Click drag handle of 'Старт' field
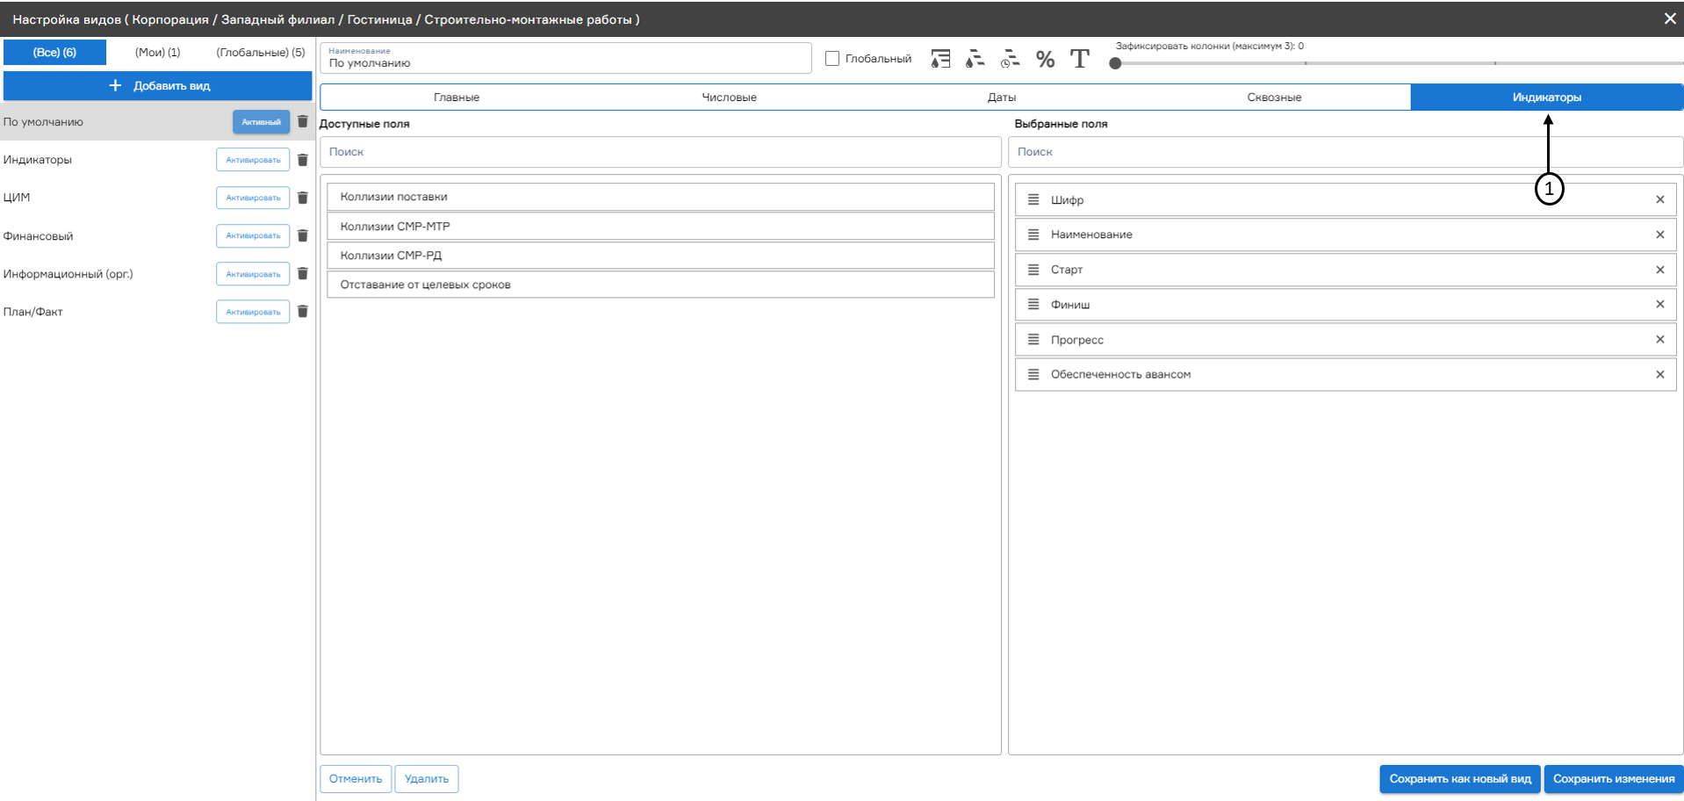1684x801 pixels. (x=1033, y=270)
